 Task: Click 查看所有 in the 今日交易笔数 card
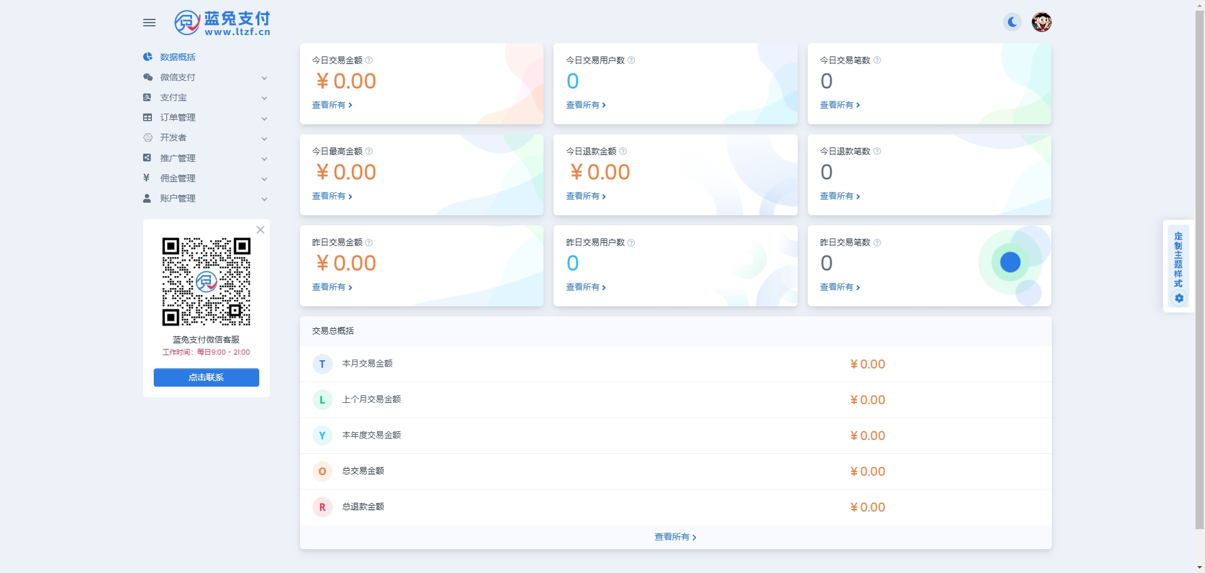(840, 105)
